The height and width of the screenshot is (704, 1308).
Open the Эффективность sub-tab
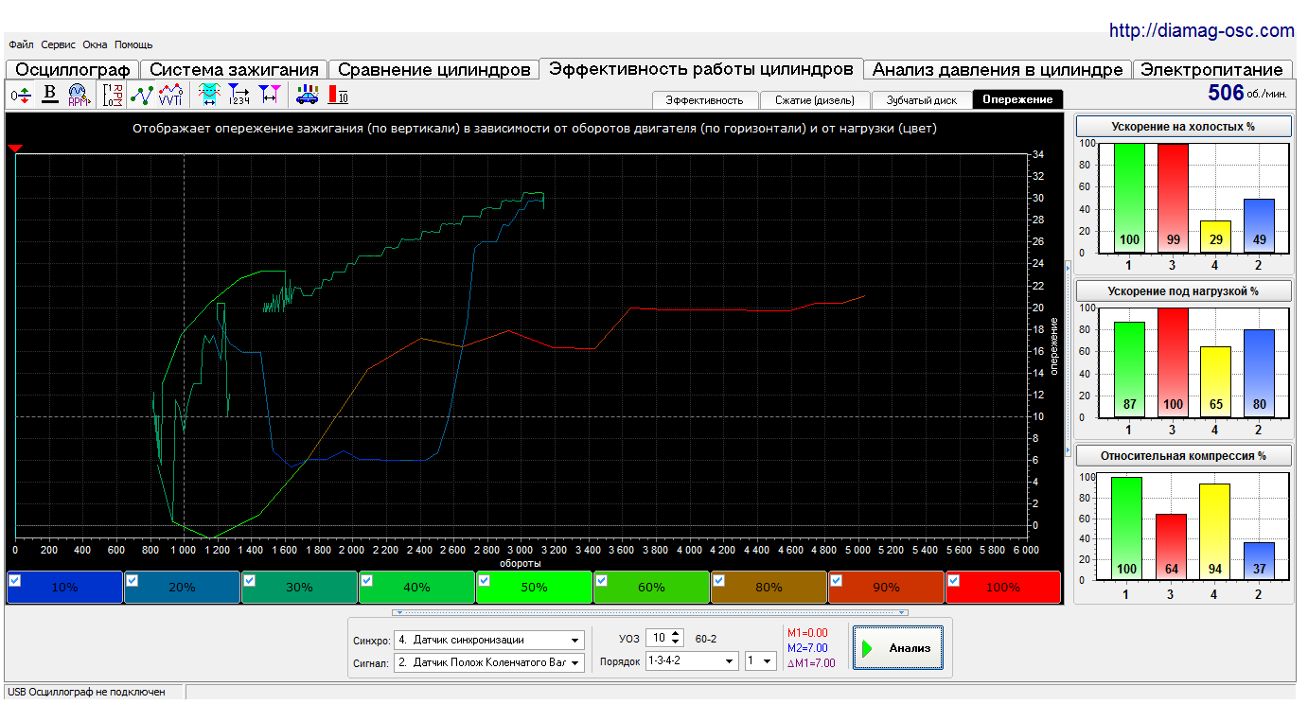click(705, 99)
